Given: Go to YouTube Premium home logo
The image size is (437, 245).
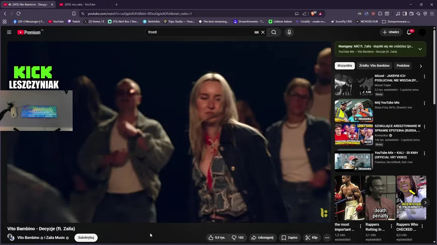Looking at the screenshot, I should (x=29, y=32).
